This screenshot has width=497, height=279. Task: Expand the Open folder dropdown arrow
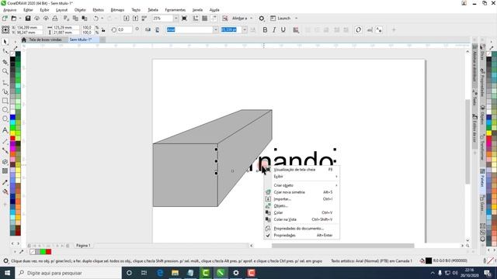pos(20,19)
